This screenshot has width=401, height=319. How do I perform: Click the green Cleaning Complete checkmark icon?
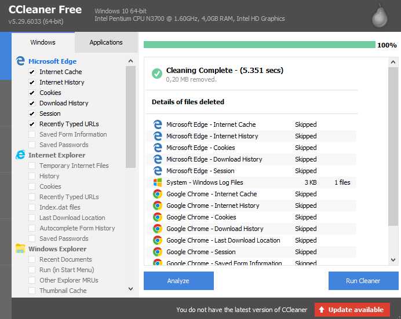157,74
